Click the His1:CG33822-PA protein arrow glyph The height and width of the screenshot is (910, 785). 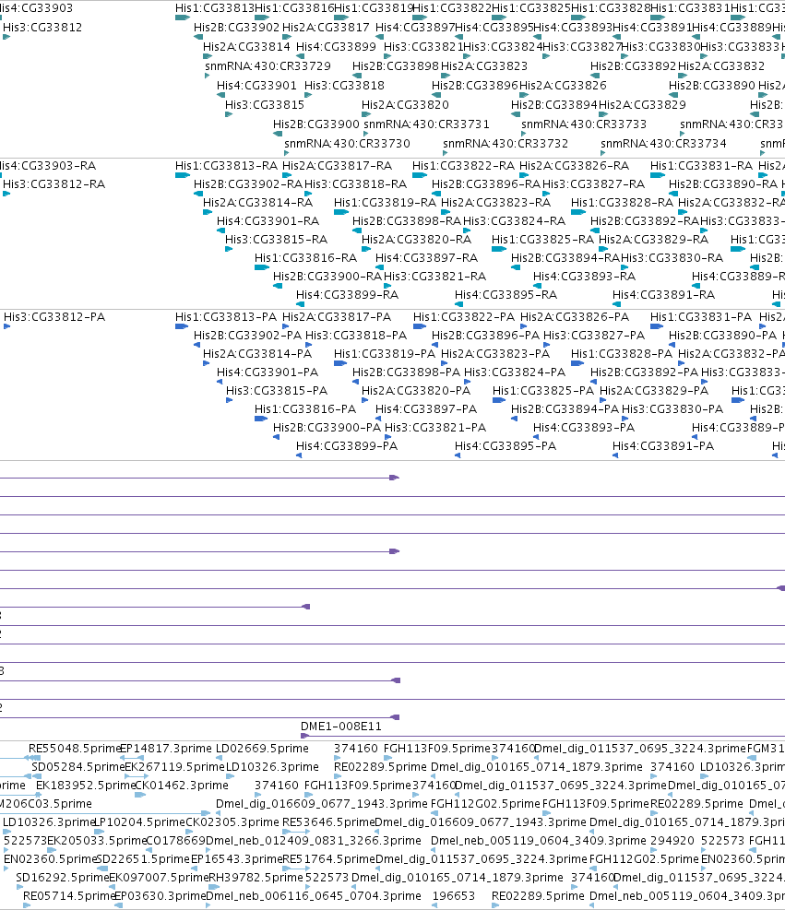click(420, 326)
